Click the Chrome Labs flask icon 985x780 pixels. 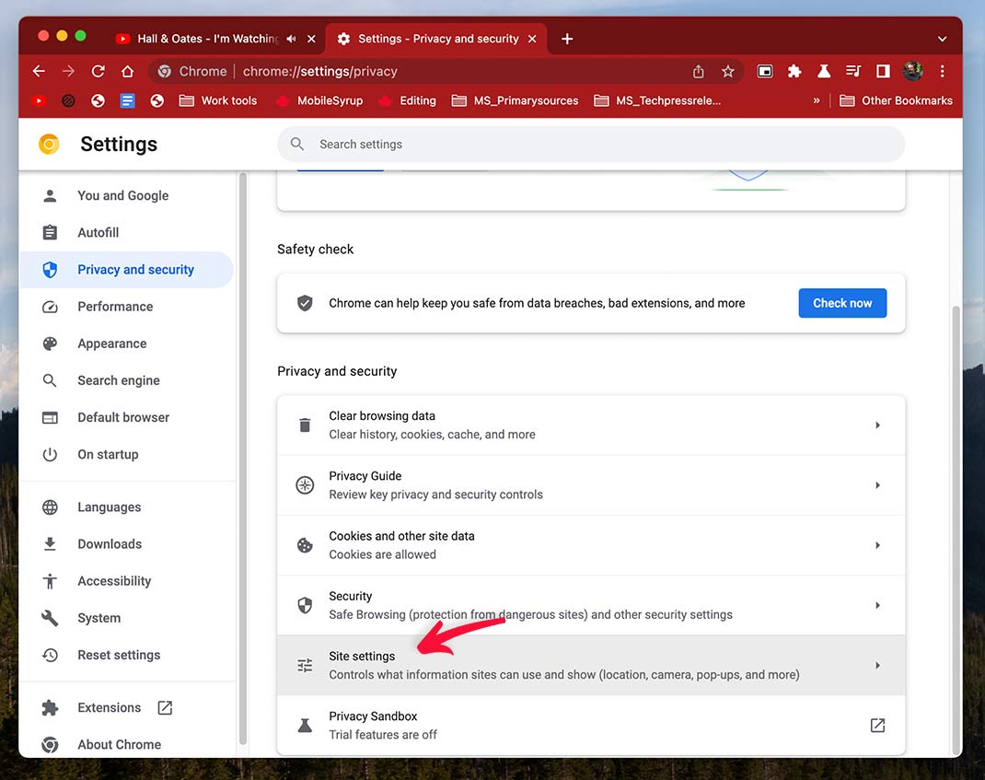[x=824, y=71]
